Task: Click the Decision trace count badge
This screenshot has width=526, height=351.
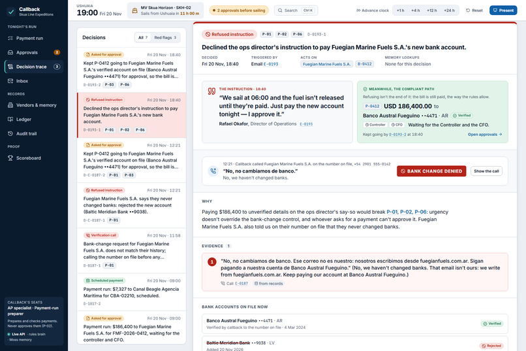Action: click(x=57, y=67)
